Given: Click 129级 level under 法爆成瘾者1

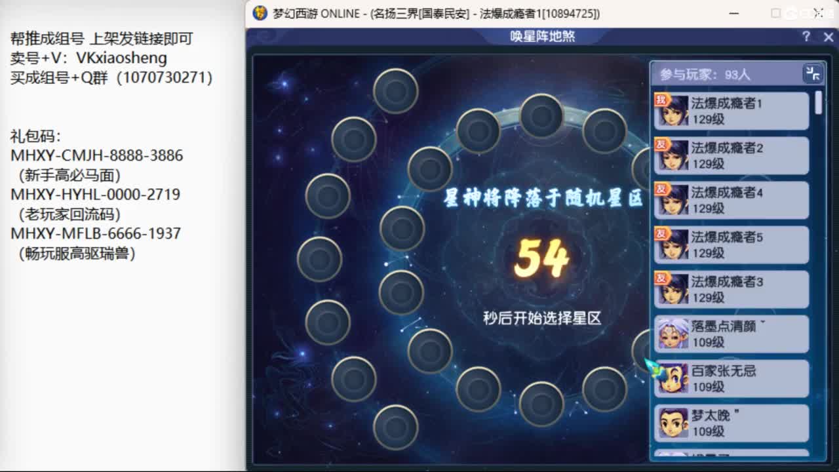Looking at the screenshot, I should [x=709, y=120].
